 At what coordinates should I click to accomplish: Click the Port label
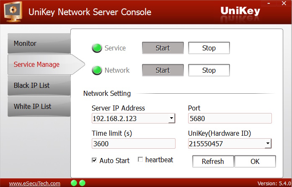pos(194,108)
